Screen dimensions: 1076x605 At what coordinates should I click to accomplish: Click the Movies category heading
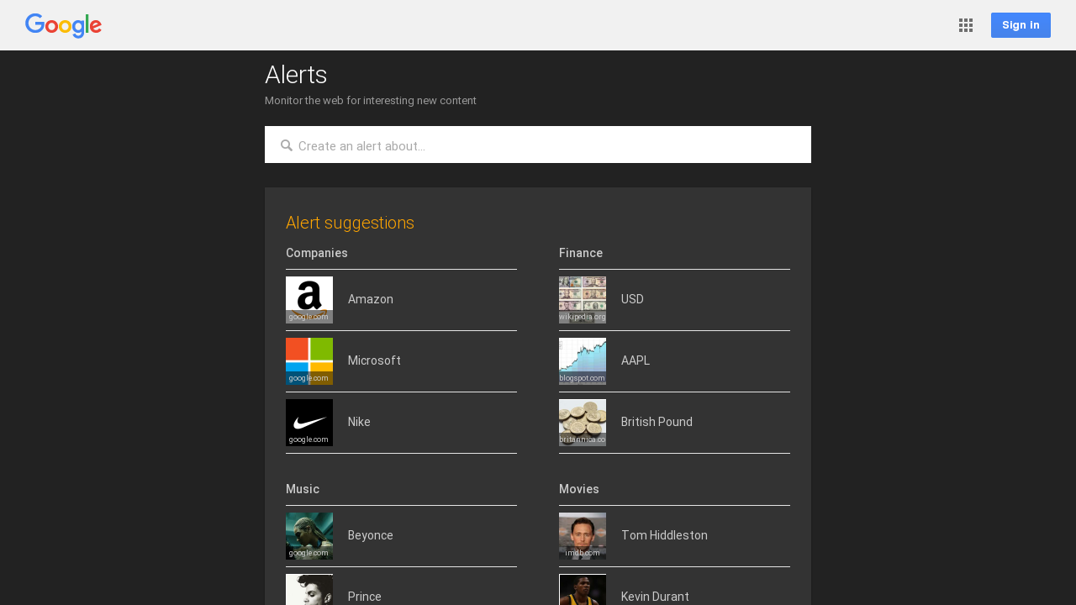click(x=579, y=489)
